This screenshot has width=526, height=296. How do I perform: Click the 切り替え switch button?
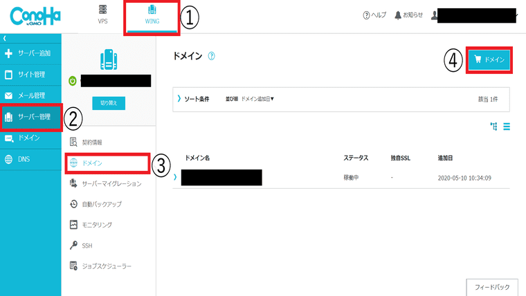[x=109, y=103]
